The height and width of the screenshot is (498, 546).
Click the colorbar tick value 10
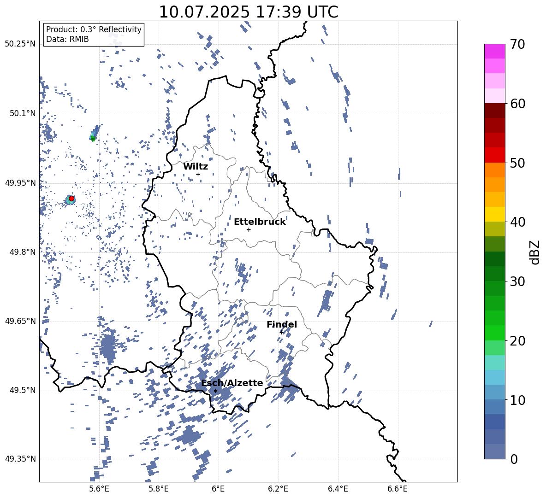point(518,400)
